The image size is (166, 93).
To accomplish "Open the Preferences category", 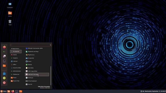I will tap(15, 74).
